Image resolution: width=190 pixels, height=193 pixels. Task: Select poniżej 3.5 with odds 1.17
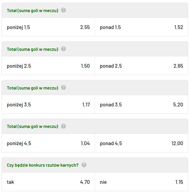tap(48, 105)
